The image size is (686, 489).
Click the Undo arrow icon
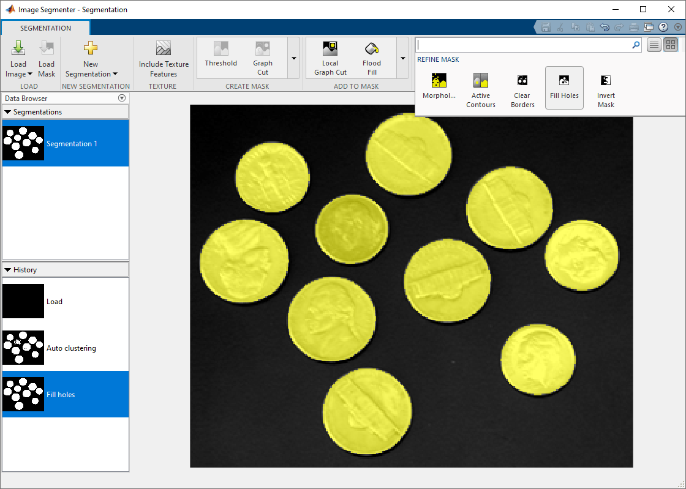(605, 27)
